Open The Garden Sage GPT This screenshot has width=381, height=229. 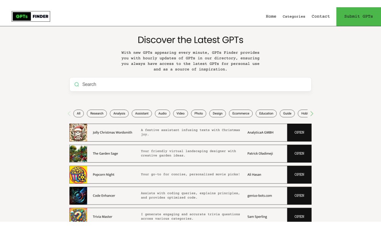299,153
